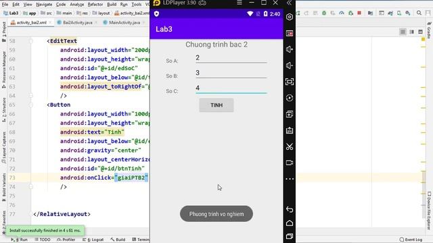433x243 pixels.
Task: Click Lab3 breadcrumb
Action: [x=11, y=13]
